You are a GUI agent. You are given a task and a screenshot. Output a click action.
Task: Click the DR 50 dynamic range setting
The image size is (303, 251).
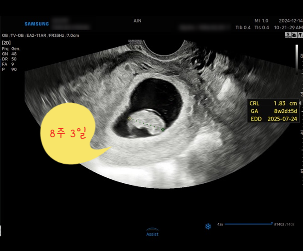pyautogui.click(x=9, y=59)
